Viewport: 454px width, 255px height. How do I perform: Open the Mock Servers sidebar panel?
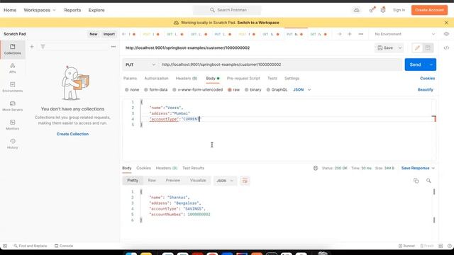[x=13, y=106]
